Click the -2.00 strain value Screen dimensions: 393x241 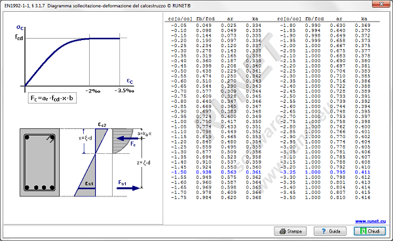coord(288,46)
